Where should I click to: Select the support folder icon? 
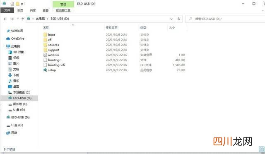pos(45,50)
